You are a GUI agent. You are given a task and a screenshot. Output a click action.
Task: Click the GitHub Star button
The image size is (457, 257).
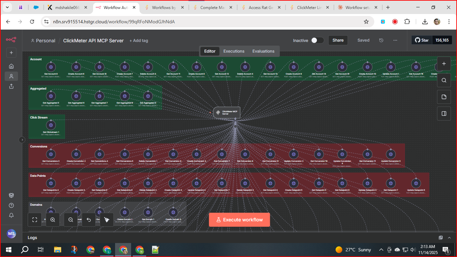pos(422,40)
